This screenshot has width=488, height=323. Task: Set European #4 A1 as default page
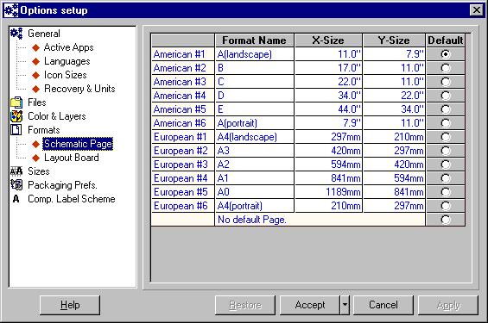click(x=446, y=178)
